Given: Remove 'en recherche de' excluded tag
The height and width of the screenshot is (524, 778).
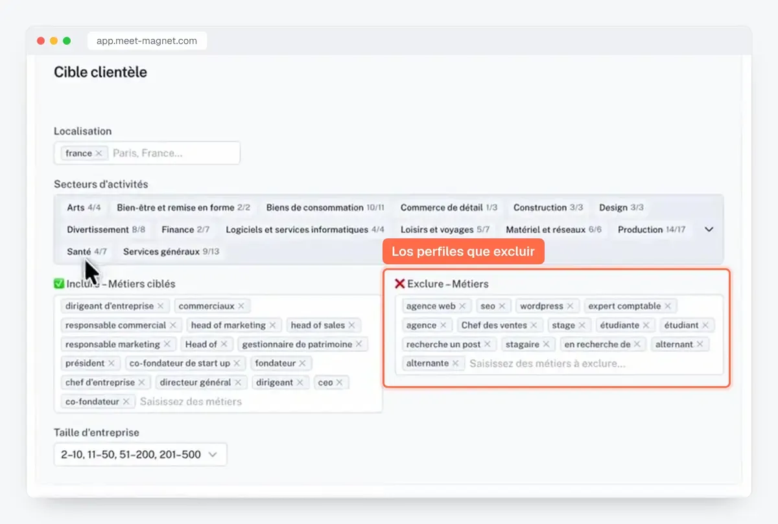Looking at the screenshot, I should coord(637,345).
